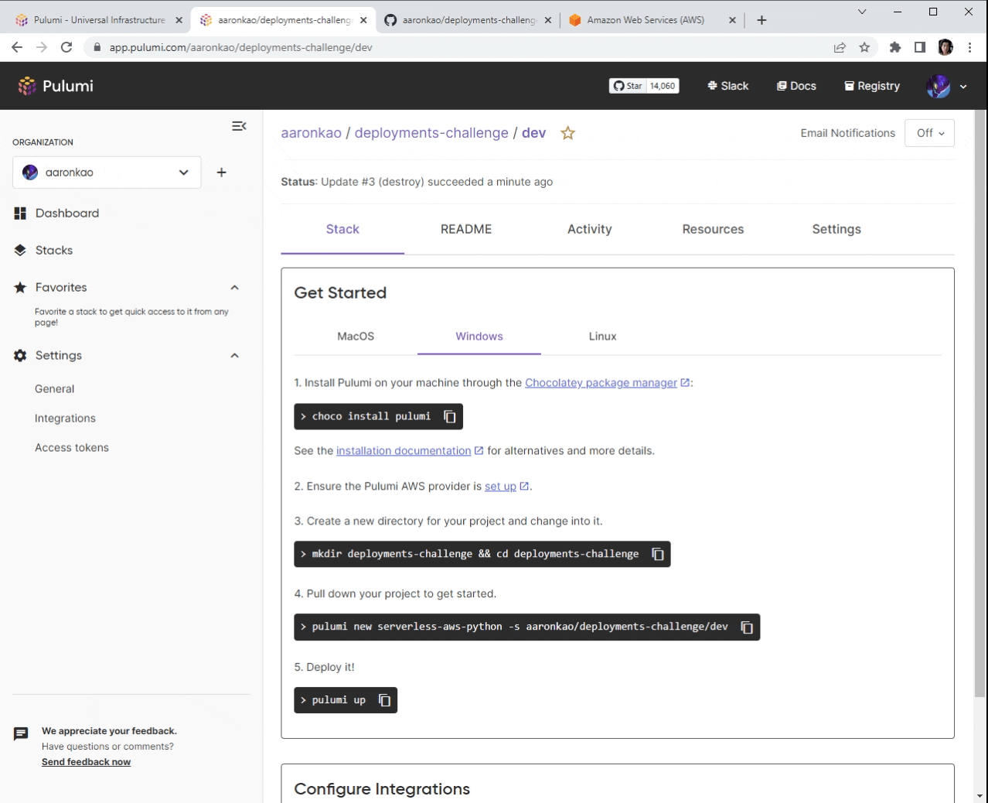Screen dimensions: 988x803
Task: Select the Linux instructions tab
Action: 603,337
